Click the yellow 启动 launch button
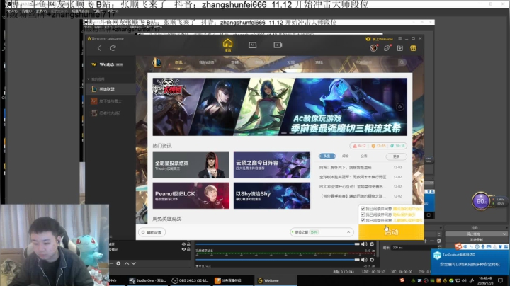 (391, 232)
